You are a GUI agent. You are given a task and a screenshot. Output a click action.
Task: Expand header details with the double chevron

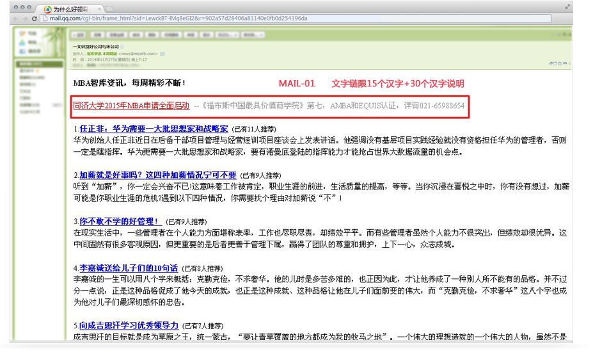tap(569, 63)
